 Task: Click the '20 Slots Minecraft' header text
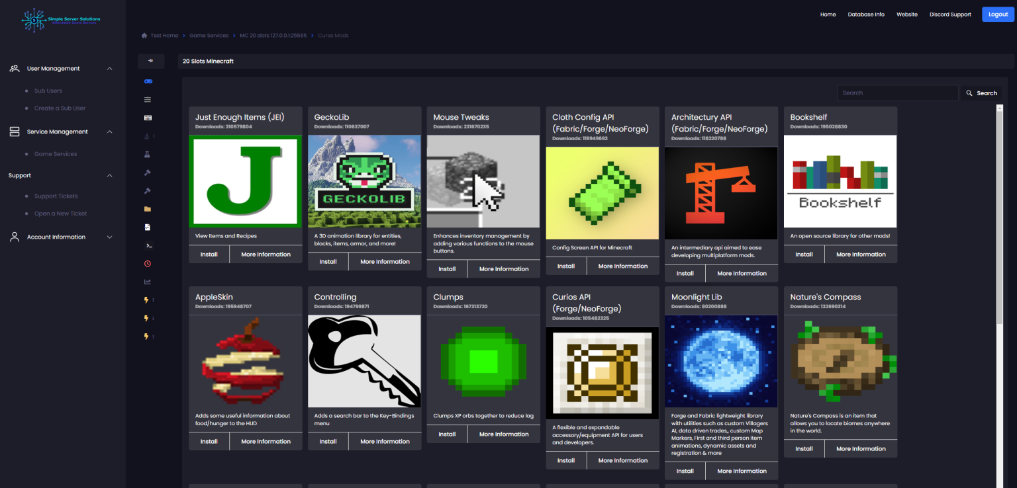tap(208, 61)
